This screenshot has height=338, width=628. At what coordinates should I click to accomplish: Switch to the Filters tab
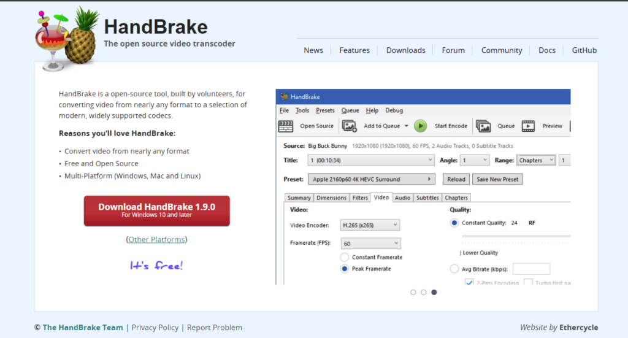pos(360,198)
